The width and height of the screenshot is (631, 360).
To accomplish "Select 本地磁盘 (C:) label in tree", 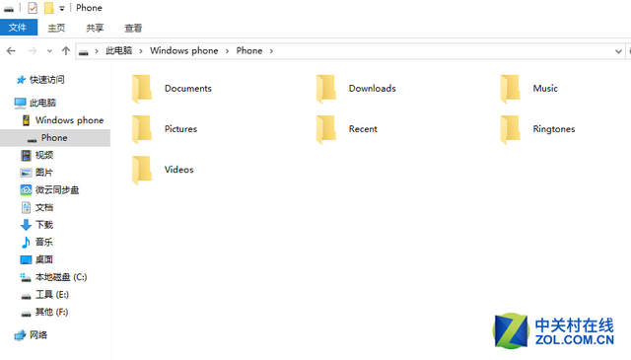I will pyautogui.click(x=61, y=277).
